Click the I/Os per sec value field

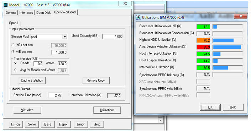tap(59, 46)
